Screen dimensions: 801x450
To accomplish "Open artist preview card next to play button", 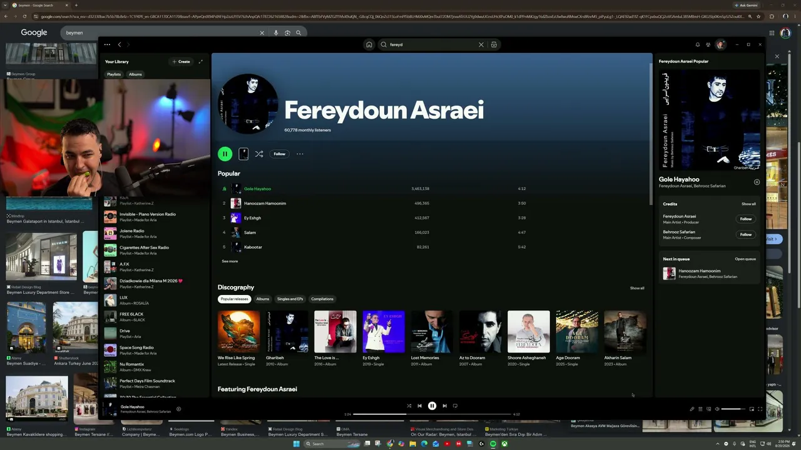I will point(243,154).
